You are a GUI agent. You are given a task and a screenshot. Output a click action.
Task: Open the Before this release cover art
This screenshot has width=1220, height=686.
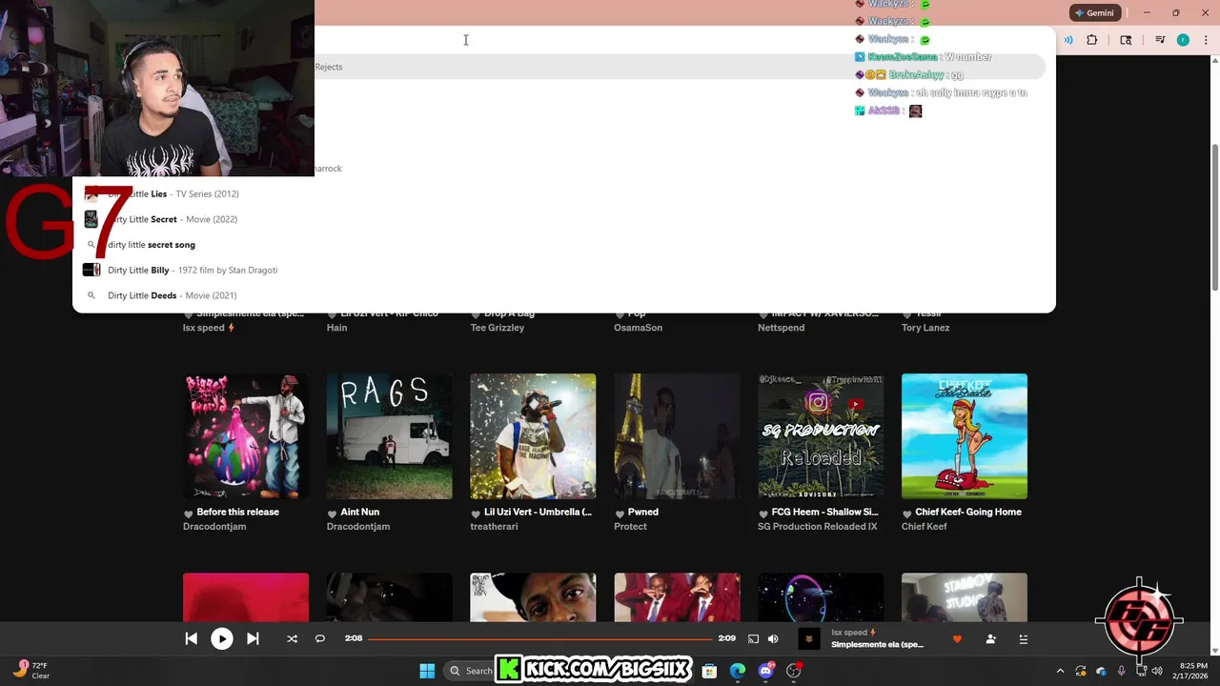click(246, 436)
